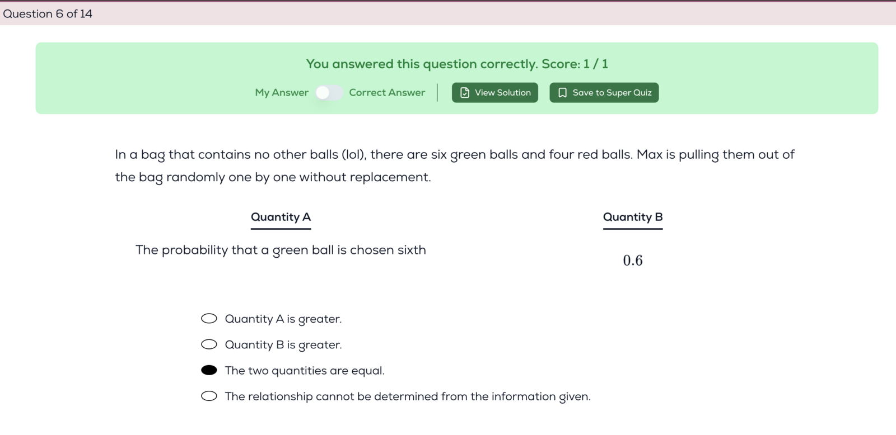The image size is (896, 435).
Task: Click the 'Quantity A' underlined heading
Action: (x=281, y=217)
